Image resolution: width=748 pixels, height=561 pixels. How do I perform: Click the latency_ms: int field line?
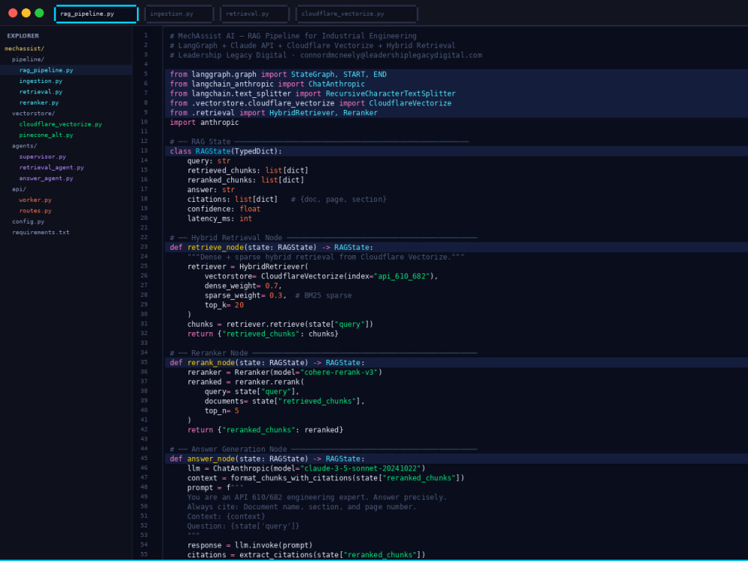point(219,218)
